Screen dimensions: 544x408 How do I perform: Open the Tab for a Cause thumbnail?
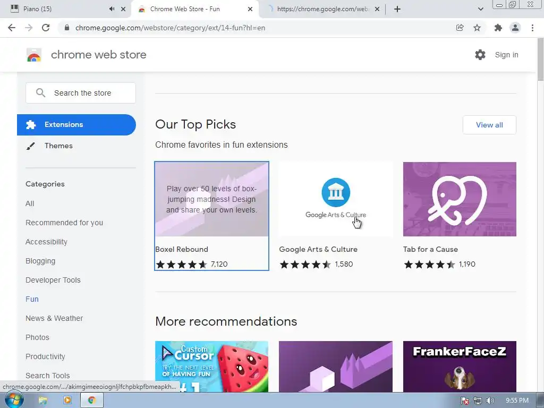coord(460,199)
